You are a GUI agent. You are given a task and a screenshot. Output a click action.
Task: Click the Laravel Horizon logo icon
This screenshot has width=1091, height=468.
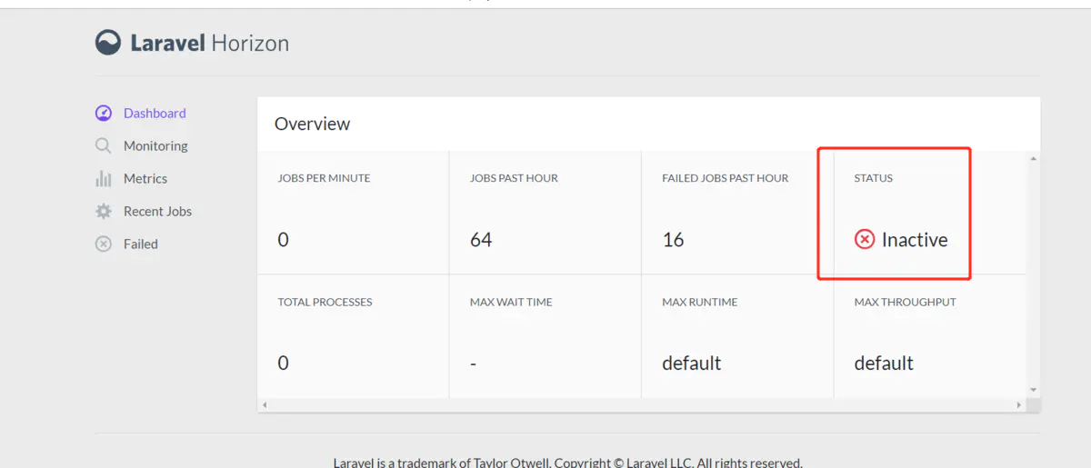coord(108,43)
